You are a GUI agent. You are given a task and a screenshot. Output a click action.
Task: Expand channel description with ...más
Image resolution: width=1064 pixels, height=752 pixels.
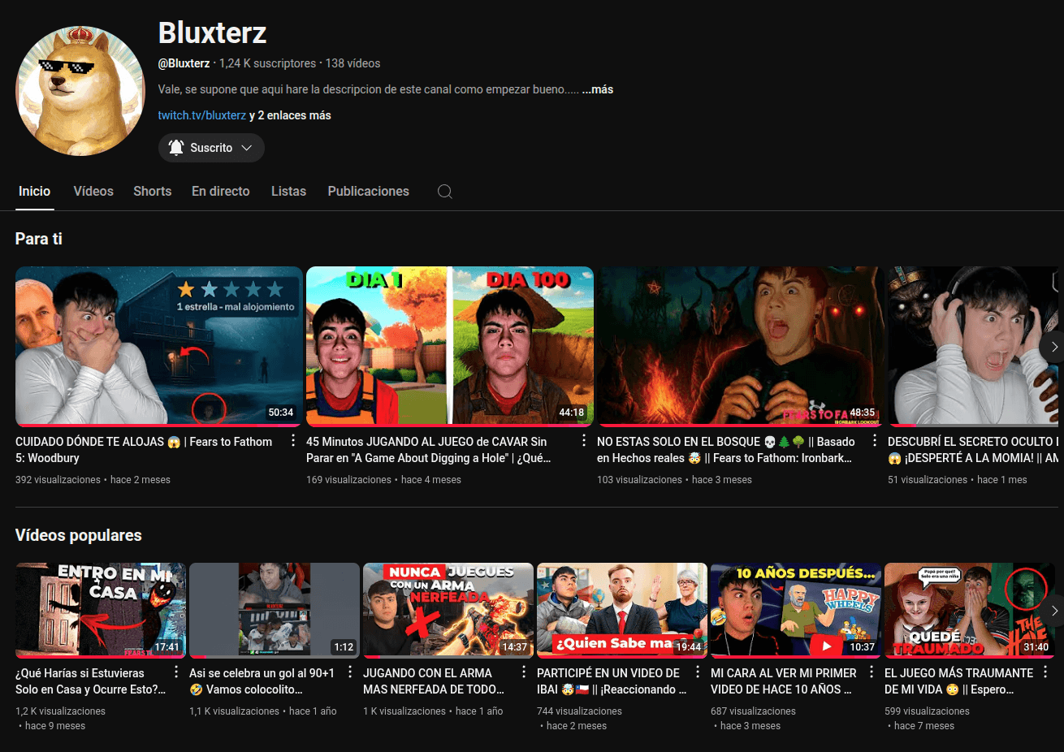(598, 89)
